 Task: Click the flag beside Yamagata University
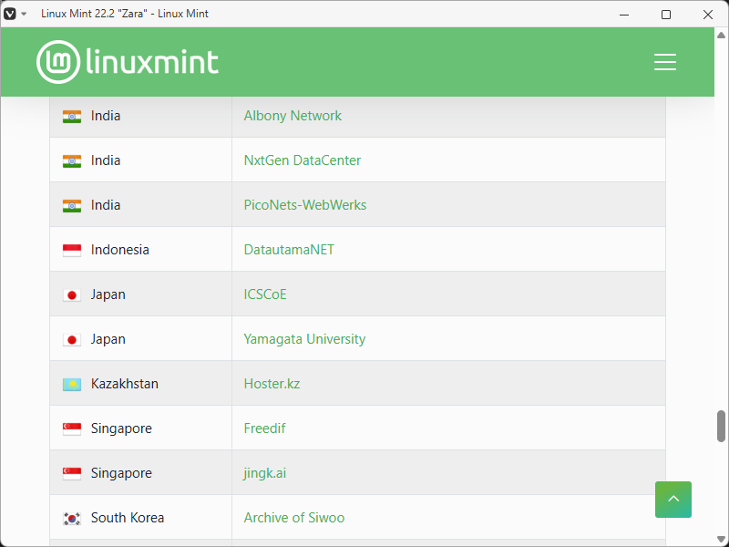coord(72,339)
